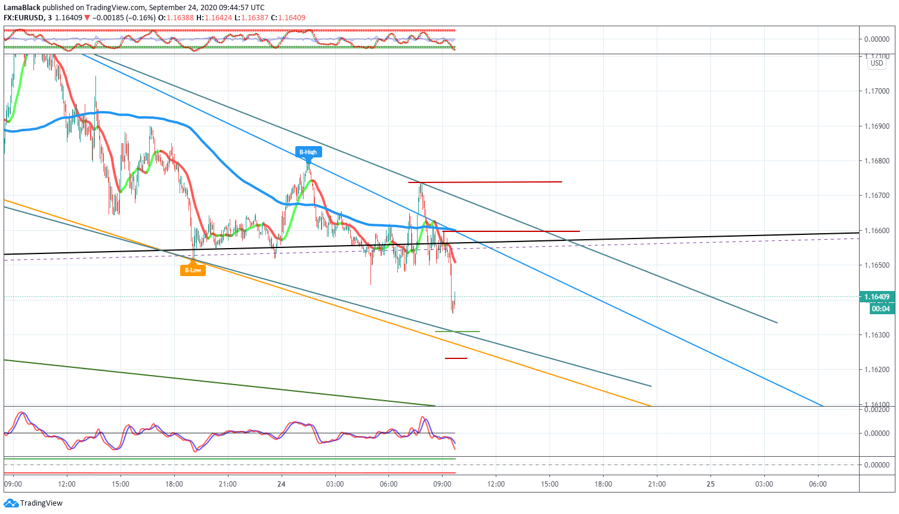Viewport: 899px width, 514px height.
Task: Open the FX:EURUSD symbol title
Action: point(24,18)
